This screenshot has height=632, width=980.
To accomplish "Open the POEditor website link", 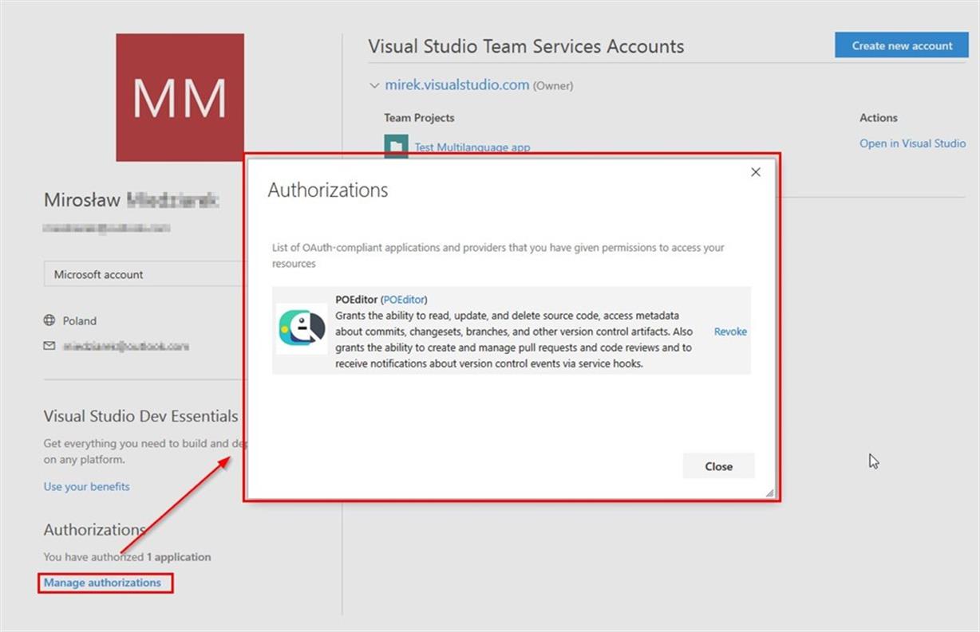I will pos(404,299).
